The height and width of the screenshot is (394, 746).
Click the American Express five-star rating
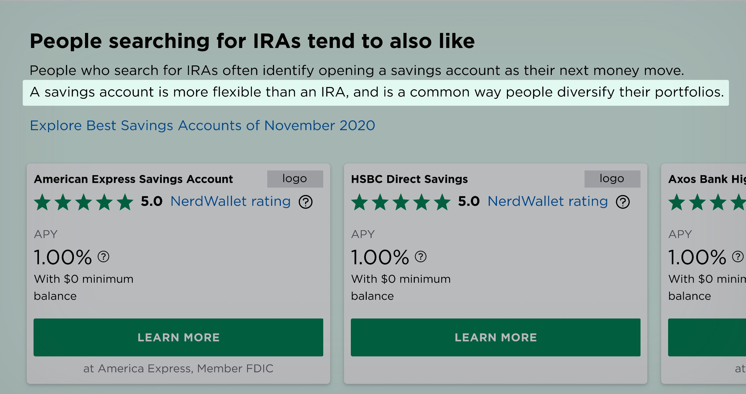click(84, 202)
